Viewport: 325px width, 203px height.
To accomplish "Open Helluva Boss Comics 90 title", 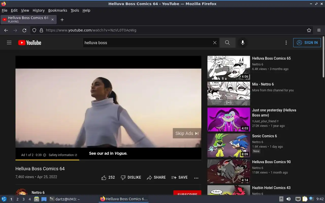I will 271,162.
